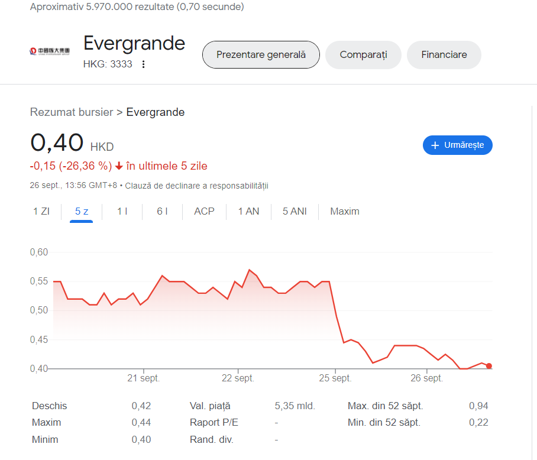Switch to the Comparați tab

(x=363, y=55)
